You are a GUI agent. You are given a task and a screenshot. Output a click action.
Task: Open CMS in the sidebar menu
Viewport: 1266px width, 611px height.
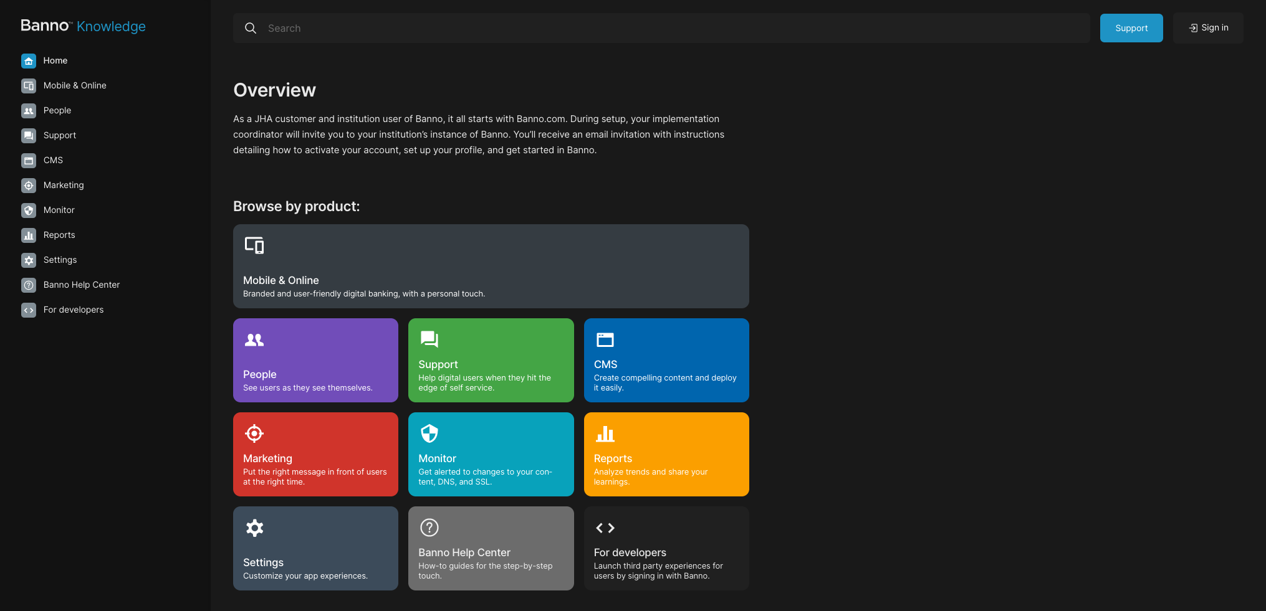coord(53,160)
